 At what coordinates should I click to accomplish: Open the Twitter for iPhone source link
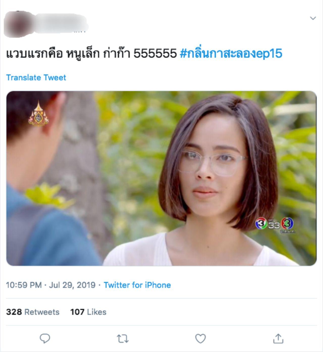(x=137, y=285)
